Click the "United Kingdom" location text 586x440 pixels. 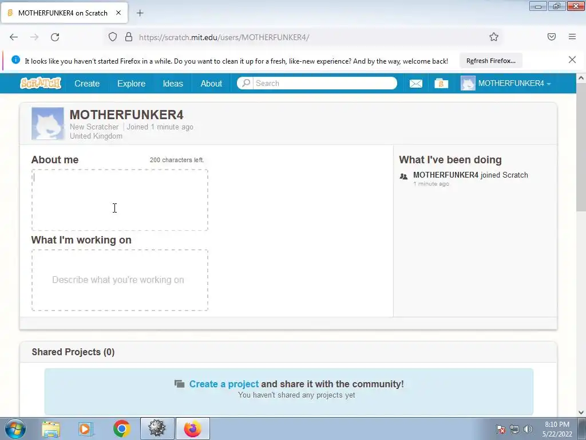tap(96, 136)
